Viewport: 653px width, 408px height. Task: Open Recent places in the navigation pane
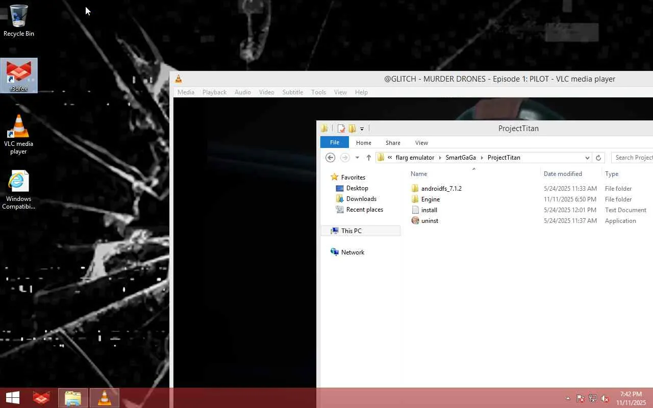pos(364,210)
